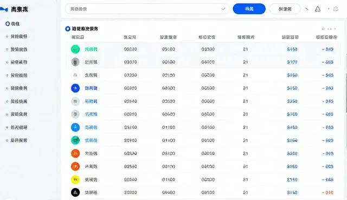Select the sidebar item marked with a blue ring
This screenshot has height=200, width=347.
pyautogui.click(x=12, y=24)
